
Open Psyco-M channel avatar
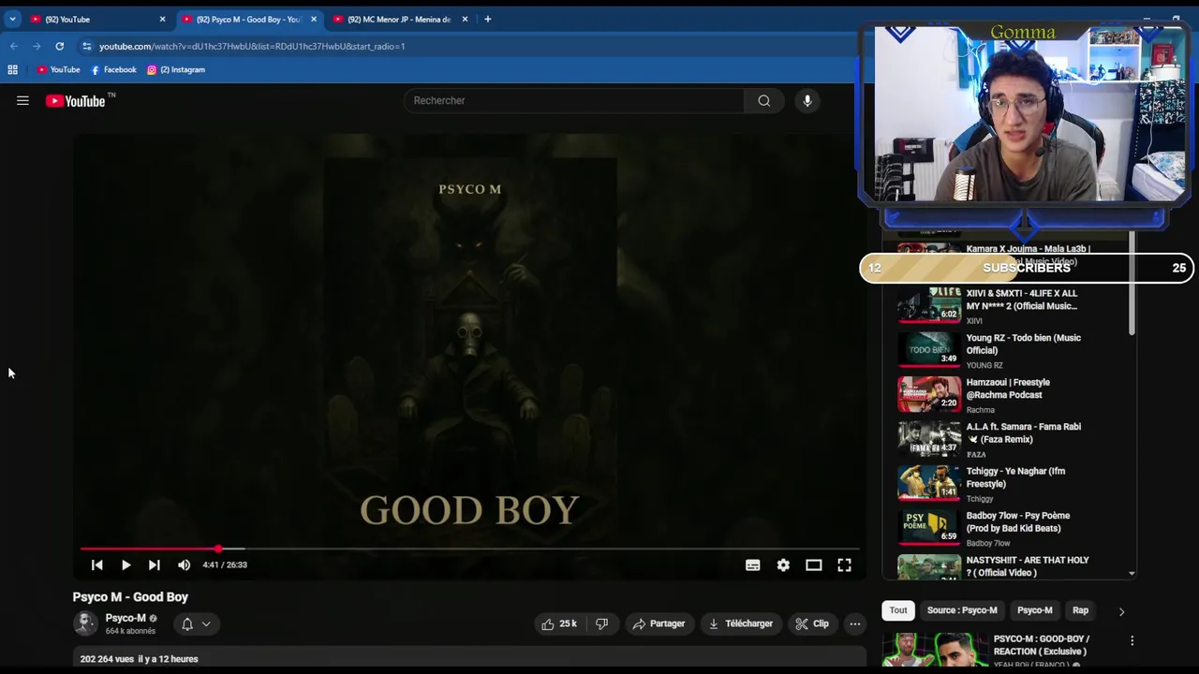click(85, 623)
